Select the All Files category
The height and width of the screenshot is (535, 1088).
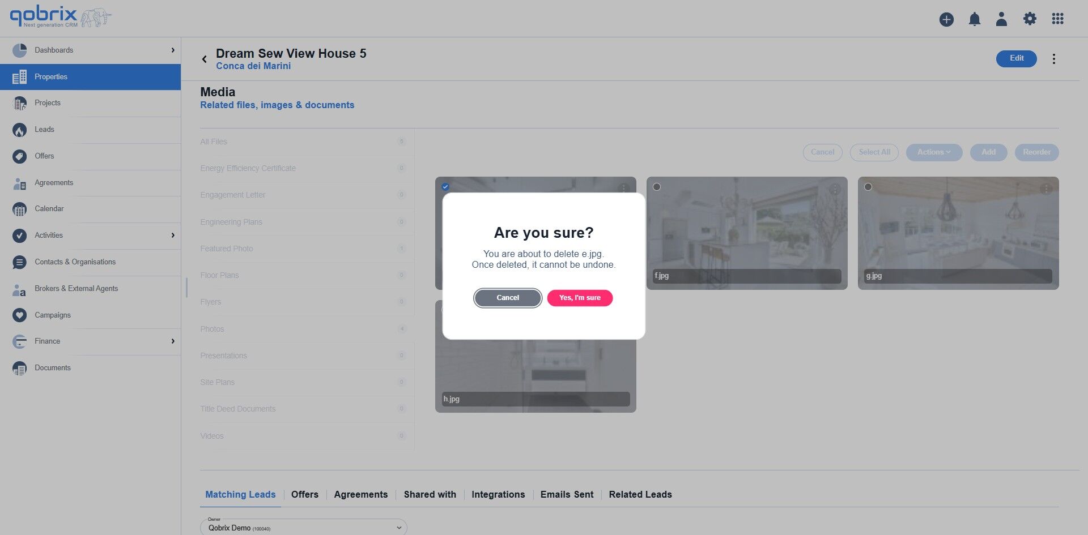(307, 142)
